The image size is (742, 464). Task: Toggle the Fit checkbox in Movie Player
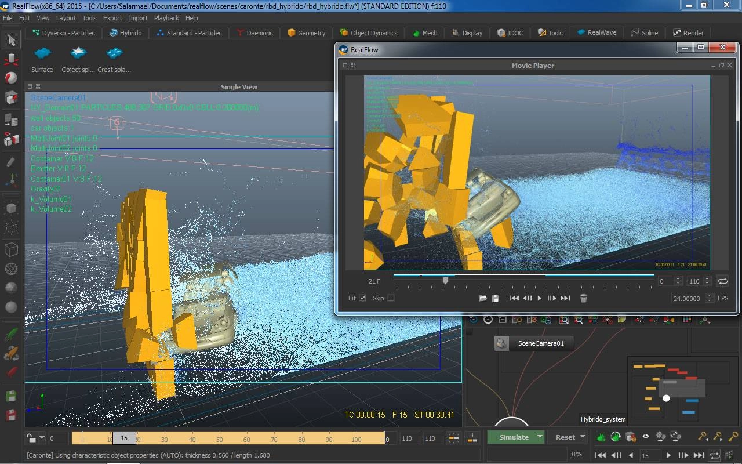(x=362, y=298)
